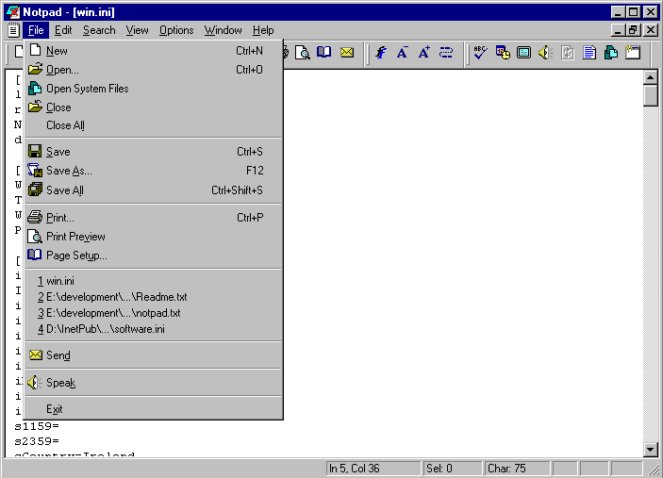Choose Exit from the File menu
The image size is (663, 478).
[x=154, y=409]
